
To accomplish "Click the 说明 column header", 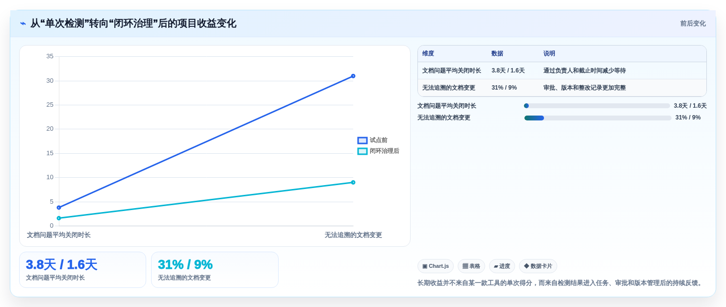I will point(549,54).
